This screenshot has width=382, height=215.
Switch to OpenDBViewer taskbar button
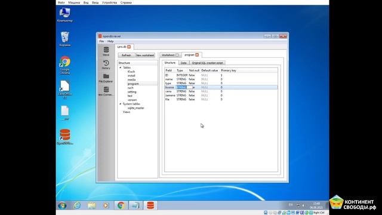(x=150, y=205)
